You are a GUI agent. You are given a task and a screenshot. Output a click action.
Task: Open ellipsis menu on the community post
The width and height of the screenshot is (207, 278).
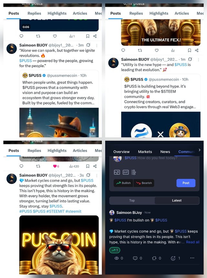[x=192, y=258]
